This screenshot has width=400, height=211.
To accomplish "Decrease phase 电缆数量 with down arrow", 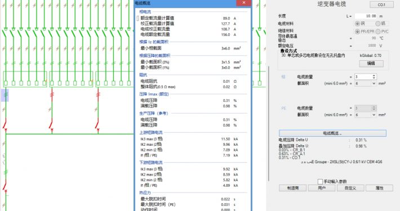I will 374,78.
